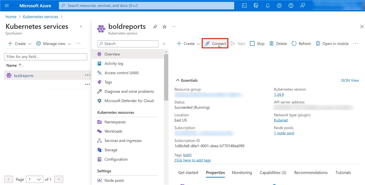
Task: Close the boldreports blade
Action: click(362, 27)
